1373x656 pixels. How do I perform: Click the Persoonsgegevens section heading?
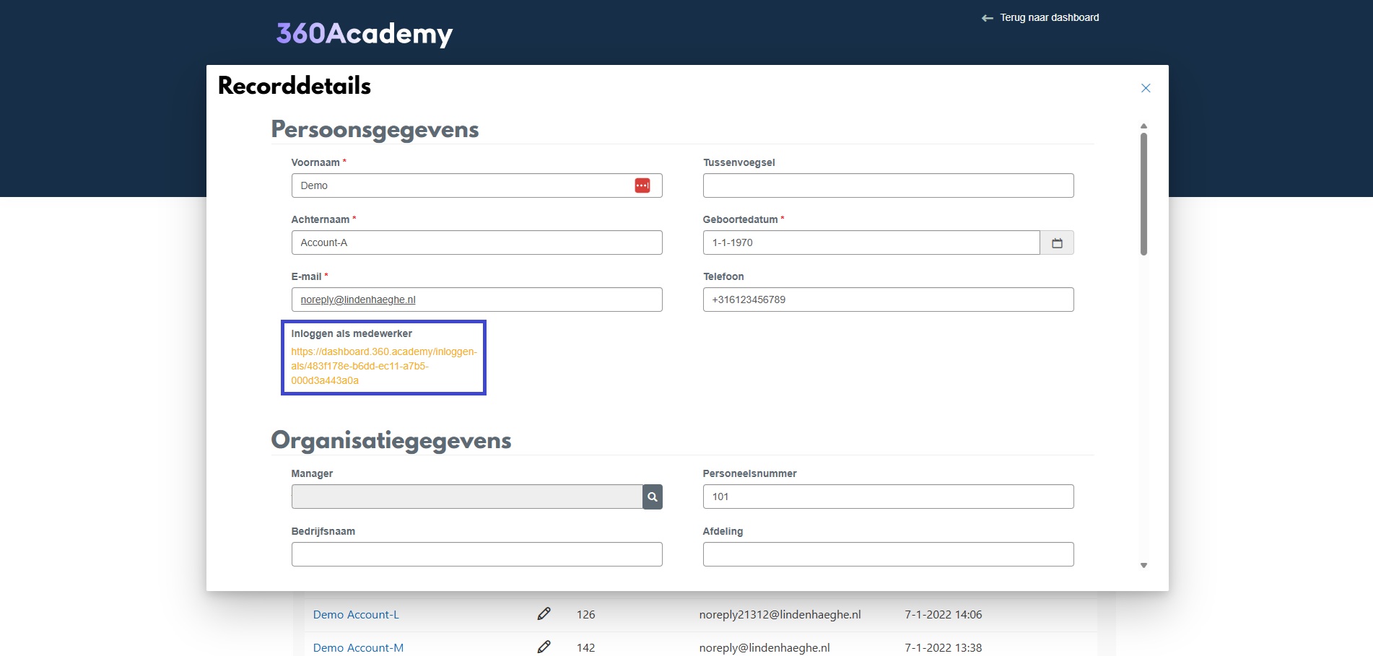375,130
